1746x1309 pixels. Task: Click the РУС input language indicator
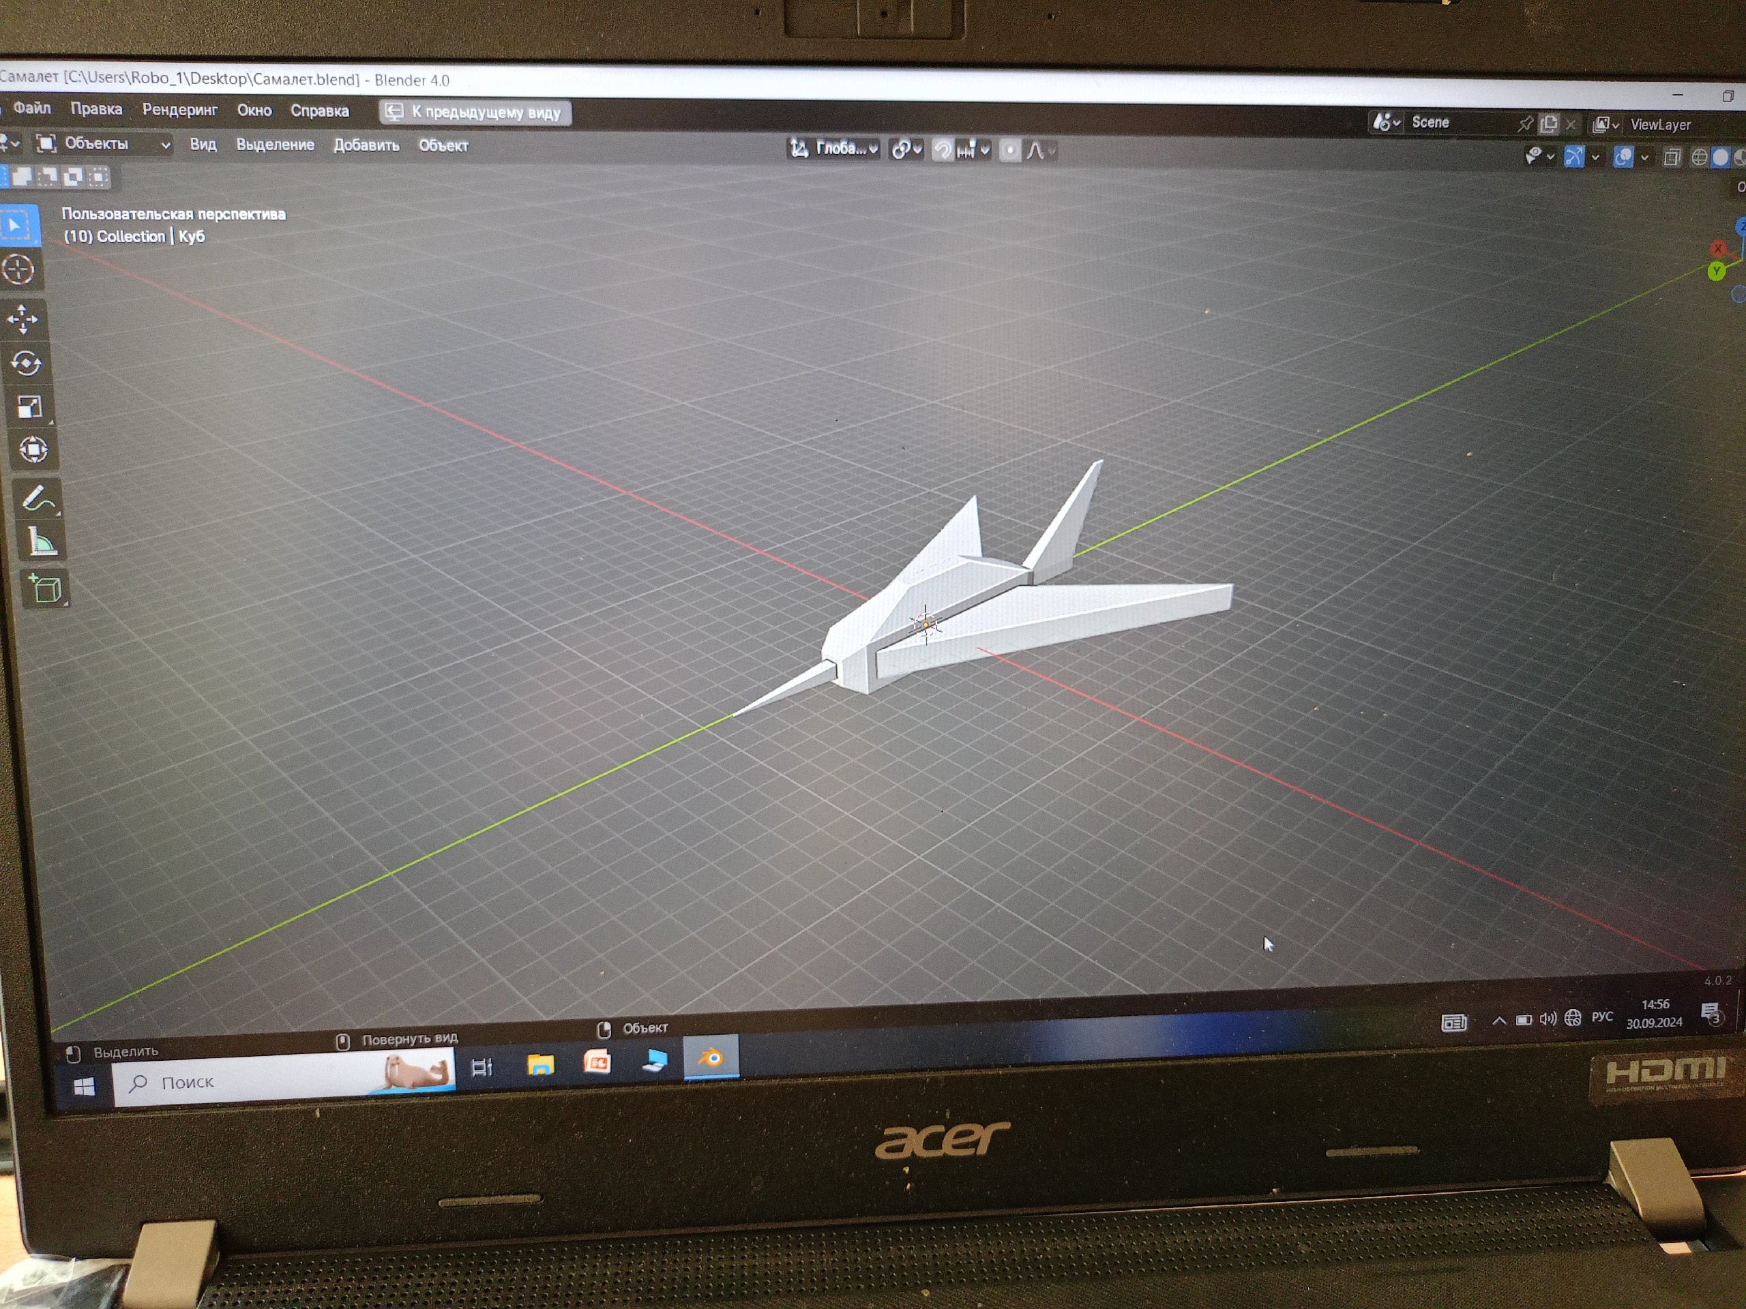[x=1601, y=1017]
